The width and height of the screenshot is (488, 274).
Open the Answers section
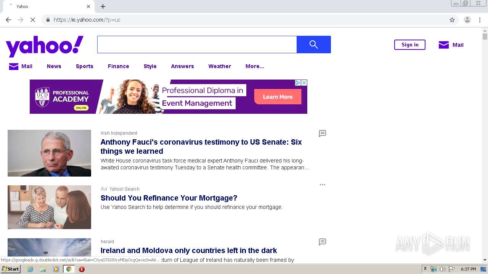(183, 66)
